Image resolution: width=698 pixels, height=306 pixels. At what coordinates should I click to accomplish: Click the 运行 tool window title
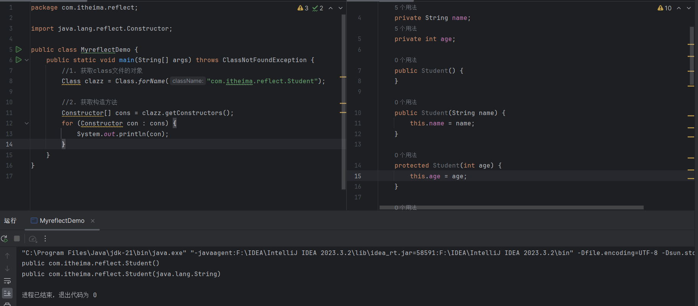[x=10, y=221]
